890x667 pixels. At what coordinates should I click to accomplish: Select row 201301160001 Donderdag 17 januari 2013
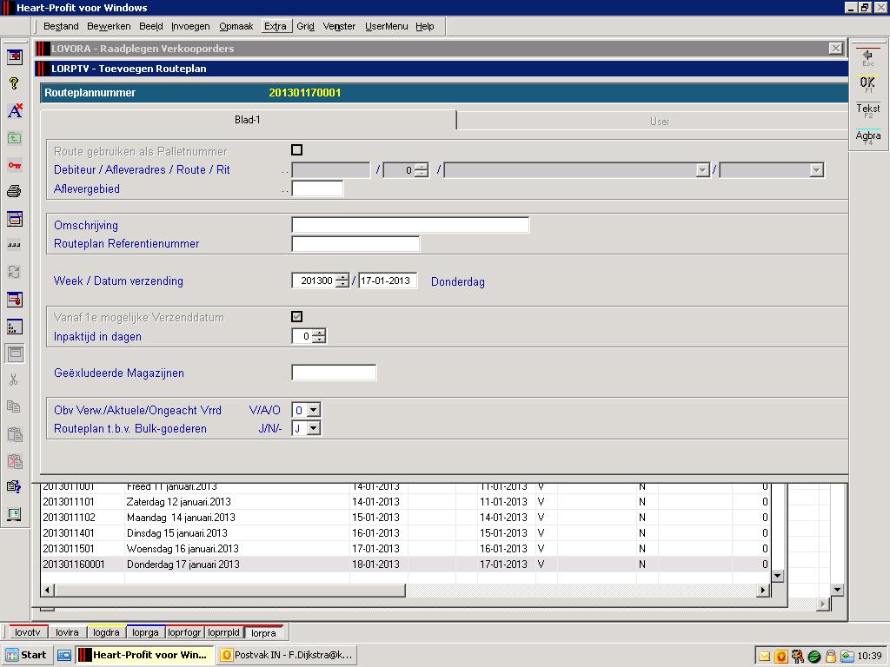click(x=406, y=565)
